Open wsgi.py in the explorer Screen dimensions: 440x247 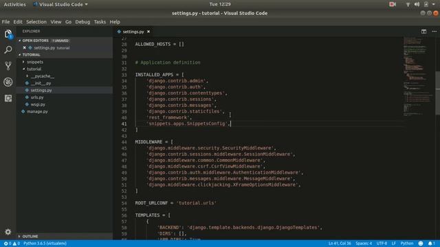tap(38, 104)
